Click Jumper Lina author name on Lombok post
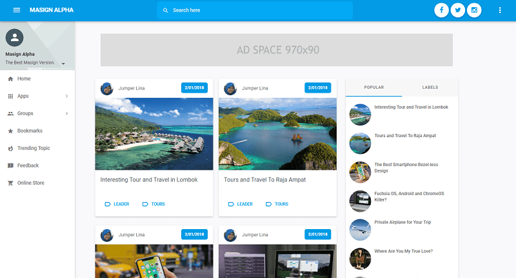516x278 pixels. [x=132, y=88]
